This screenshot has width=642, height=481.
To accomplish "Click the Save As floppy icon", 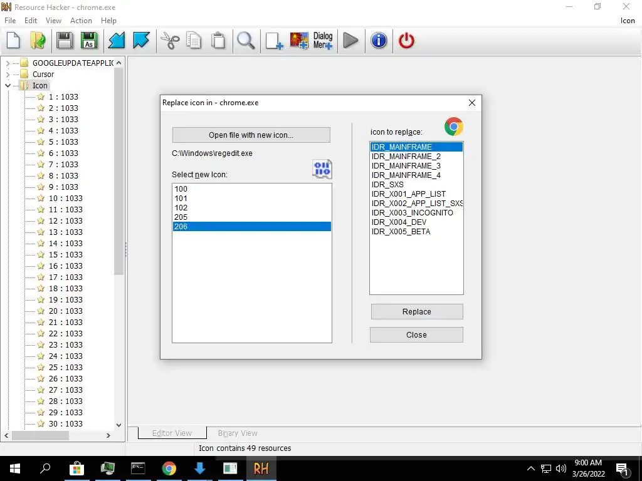I will tap(89, 41).
